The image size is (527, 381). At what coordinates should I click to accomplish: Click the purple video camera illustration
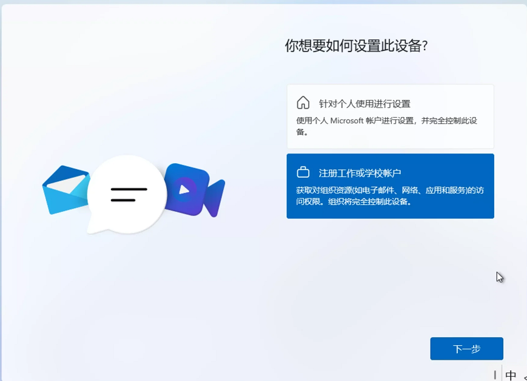tap(194, 190)
